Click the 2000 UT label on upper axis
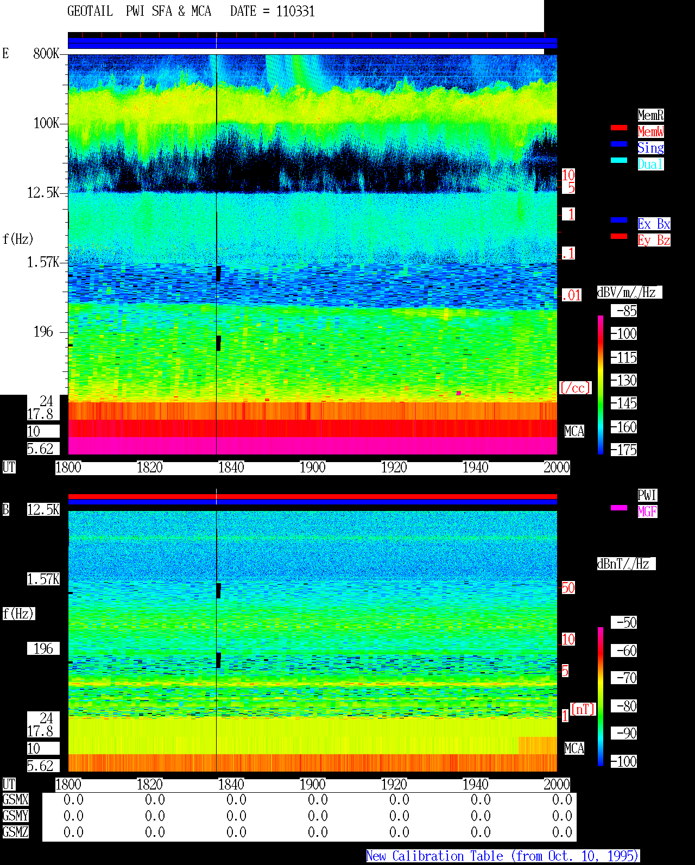 (x=557, y=468)
